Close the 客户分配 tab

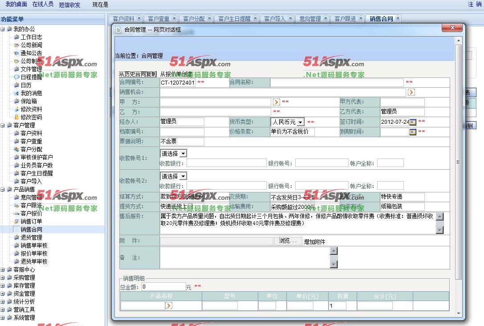(210, 18)
